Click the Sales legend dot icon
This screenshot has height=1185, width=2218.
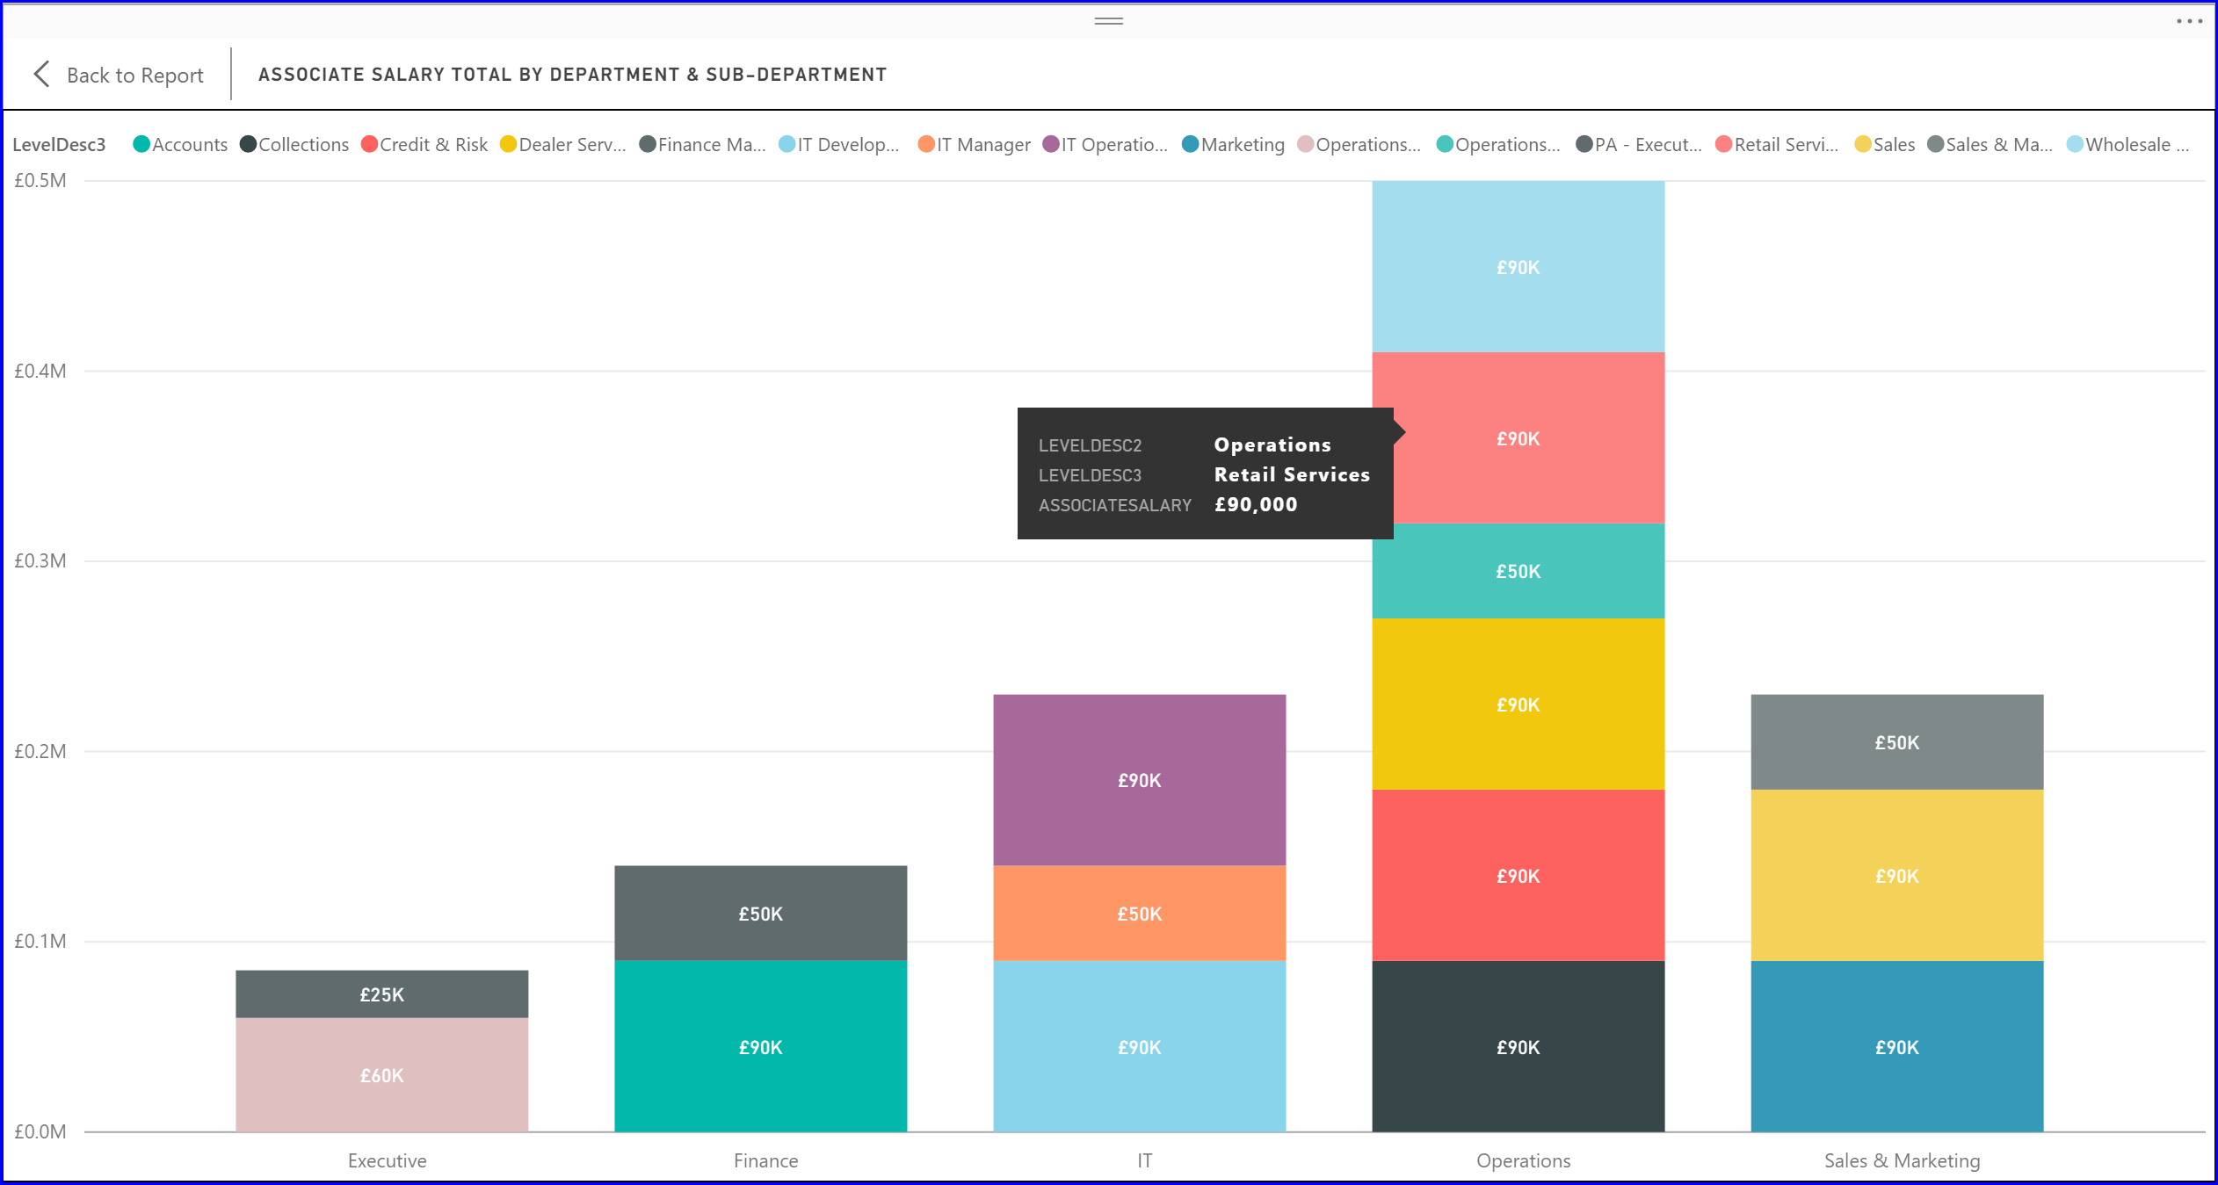[1865, 144]
